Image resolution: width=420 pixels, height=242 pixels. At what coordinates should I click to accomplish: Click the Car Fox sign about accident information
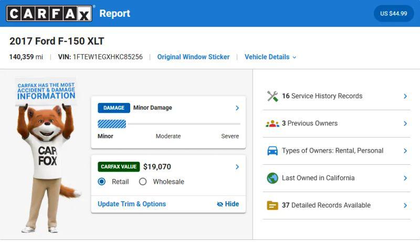click(46, 91)
